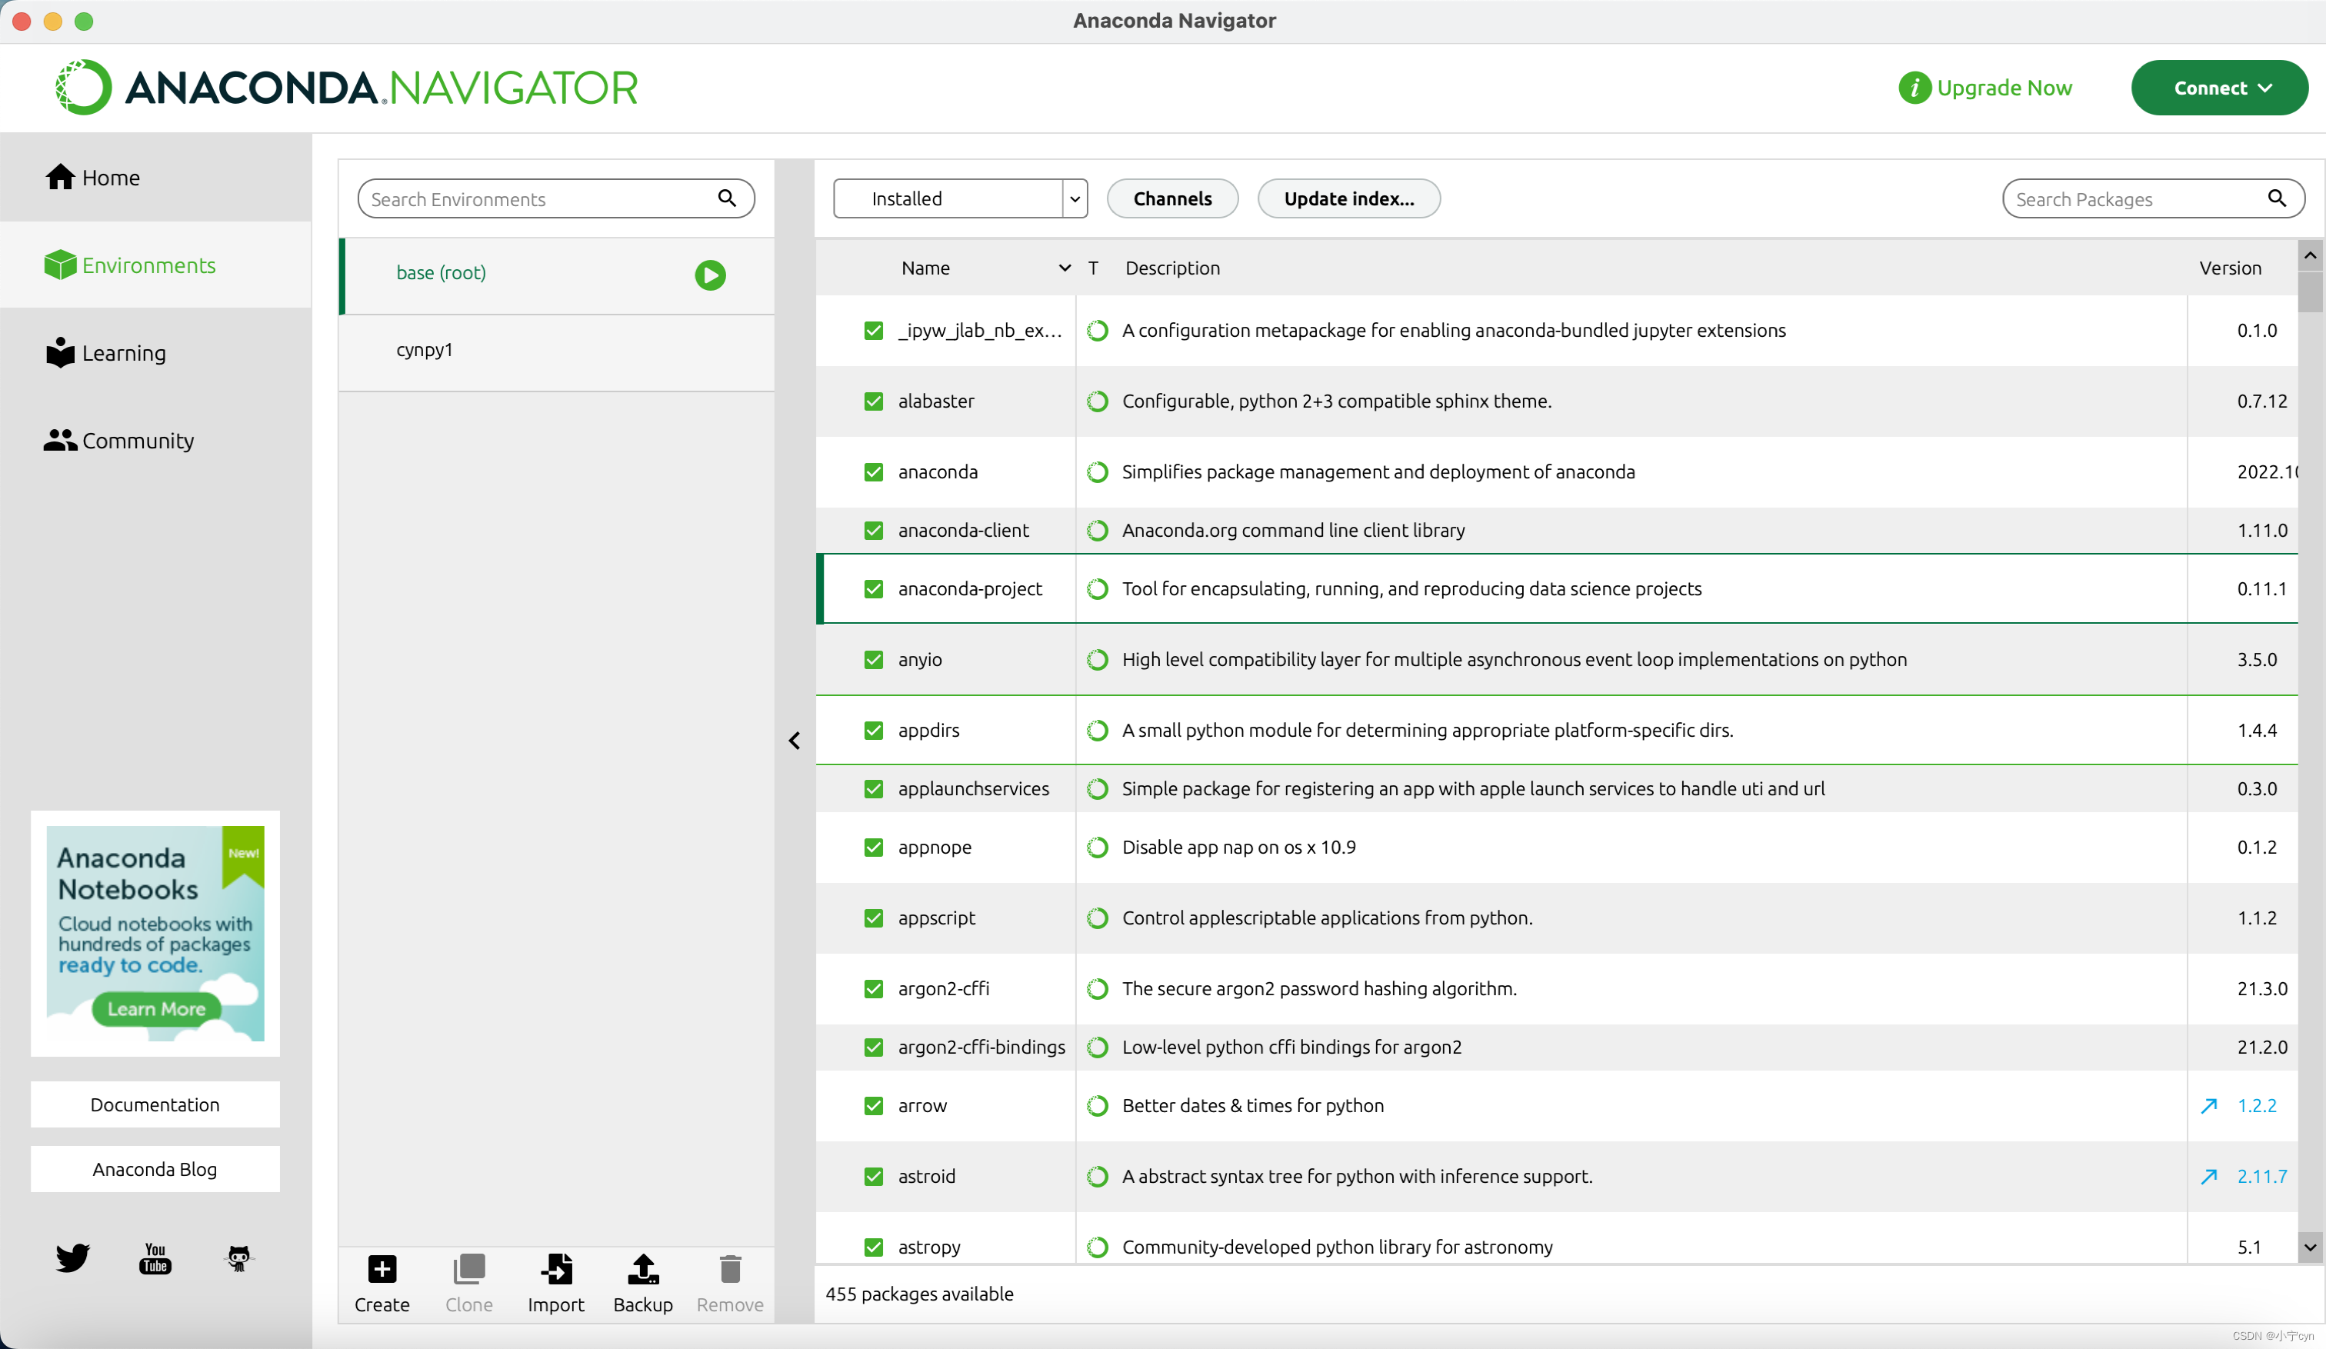
Task: Toggle the checkbox for anyio package
Action: (x=873, y=658)
